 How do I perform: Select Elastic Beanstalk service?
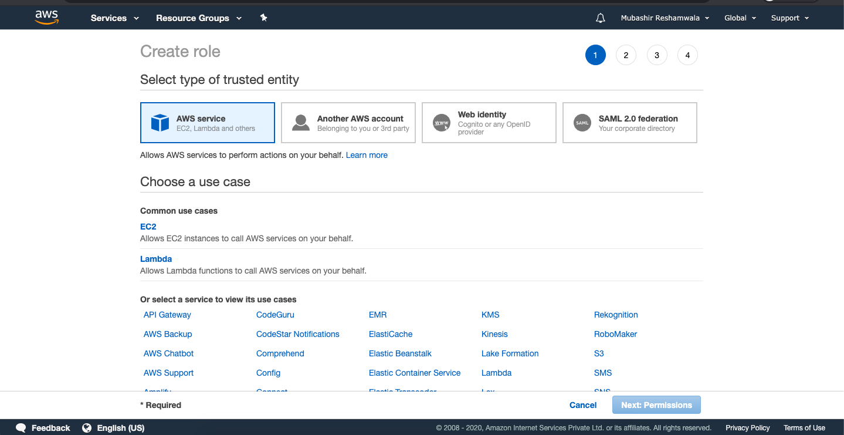click(400, 353)
